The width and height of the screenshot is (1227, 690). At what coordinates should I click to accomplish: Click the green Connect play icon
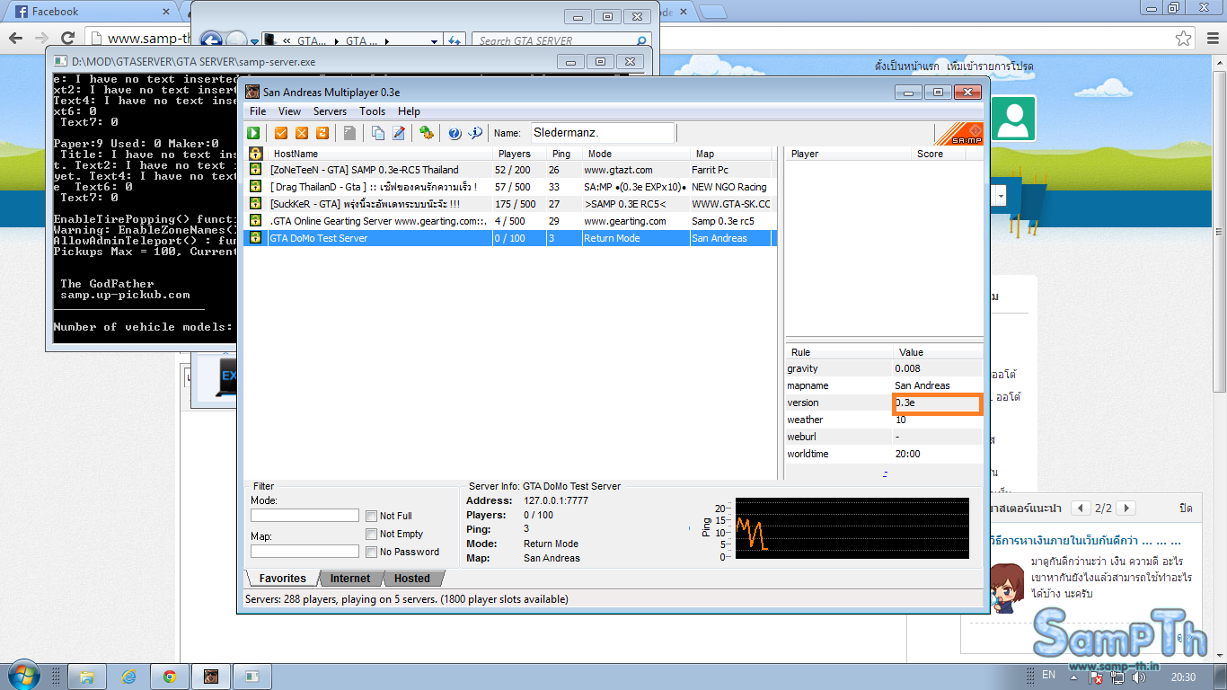click(x=254, y=133)
